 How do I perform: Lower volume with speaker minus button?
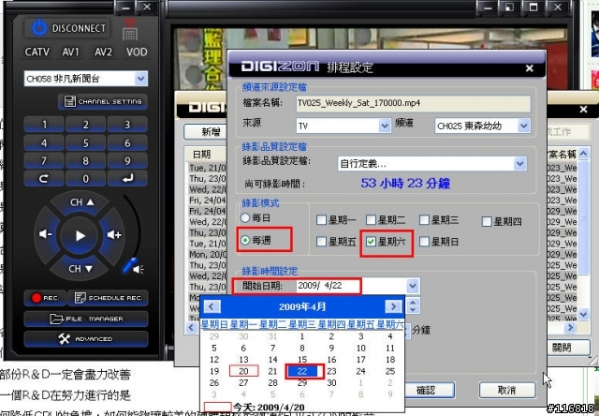(46, 234)
